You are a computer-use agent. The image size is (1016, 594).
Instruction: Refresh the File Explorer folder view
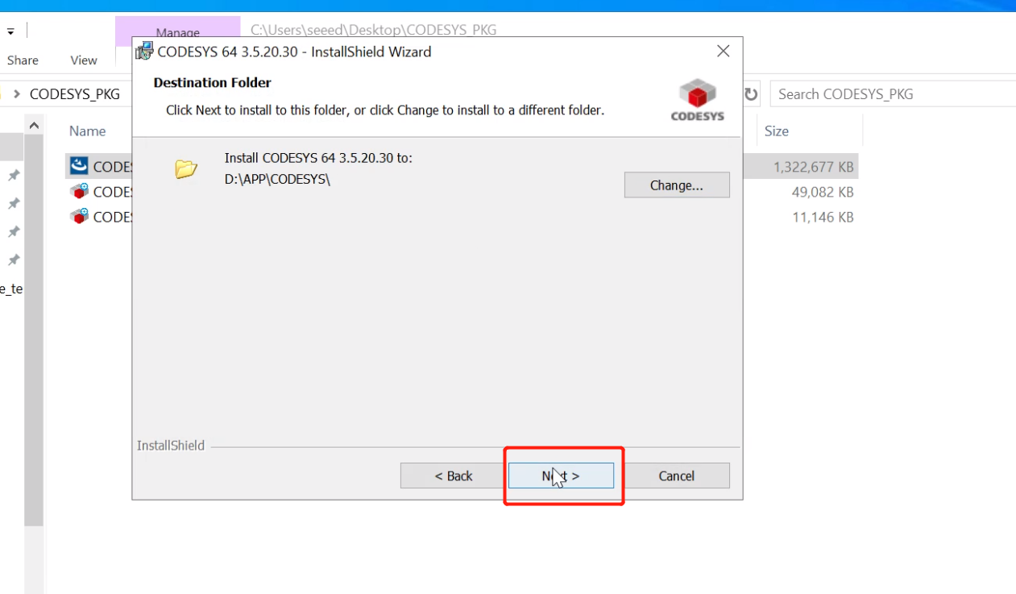point(751,94)
